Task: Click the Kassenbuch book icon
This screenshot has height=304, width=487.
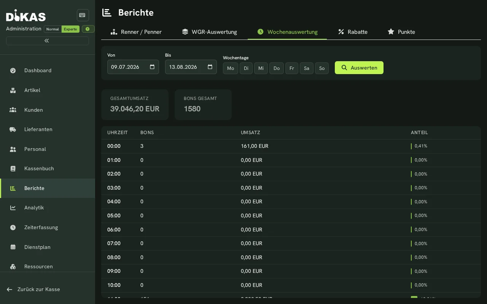Action: tap(13, 168)
